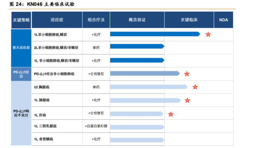Image resolution: width=255 pixels, height=148 pixels.
Task: Click +化疗 in the 1L 食管鳞癌 row
Action: pyautogui.click(x=96, y=139)
